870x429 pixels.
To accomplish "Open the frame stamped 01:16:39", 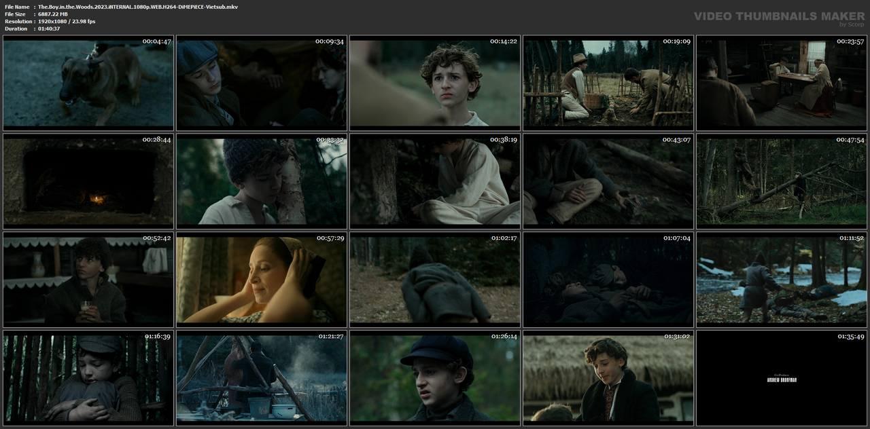I will pos(88,378).
